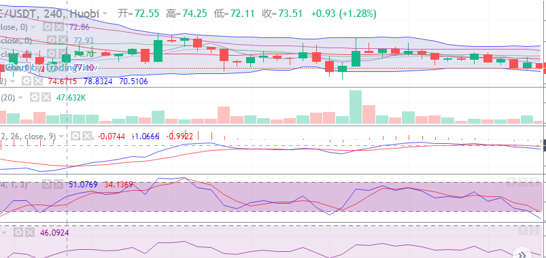Screen dimensions: 546x258
Task: Click the stochastic value 34.1369
Action: pyautogui.click(x=119, y=184)
